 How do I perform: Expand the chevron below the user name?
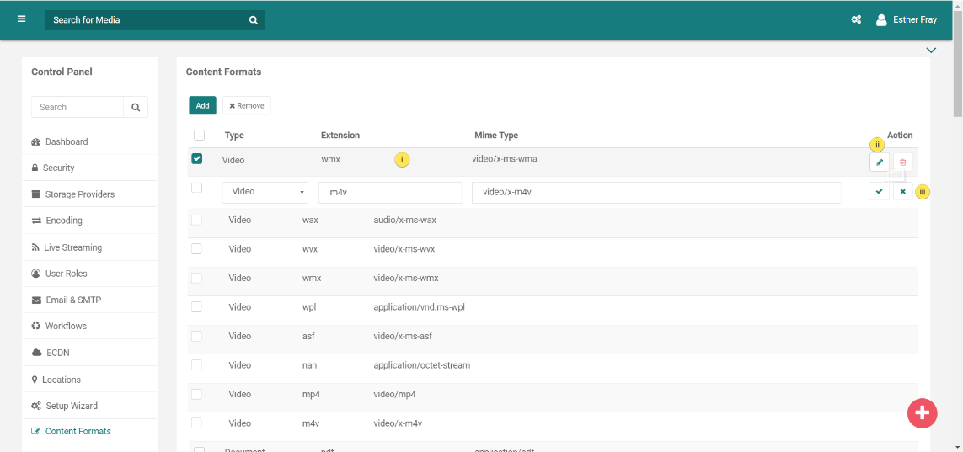tap(931, 51)
